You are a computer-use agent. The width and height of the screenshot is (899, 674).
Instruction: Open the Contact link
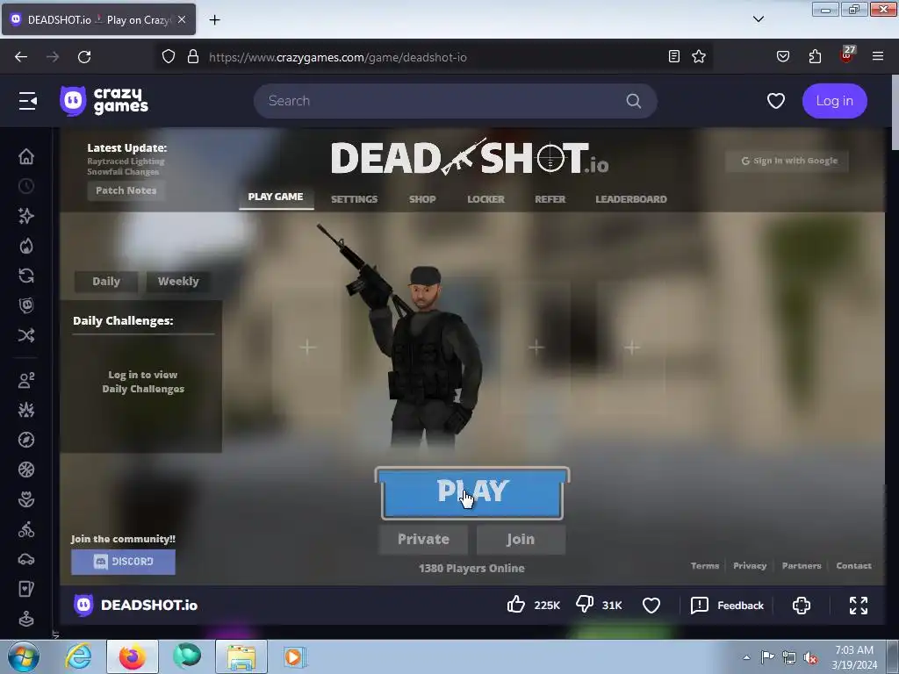(x=853, y=566)
